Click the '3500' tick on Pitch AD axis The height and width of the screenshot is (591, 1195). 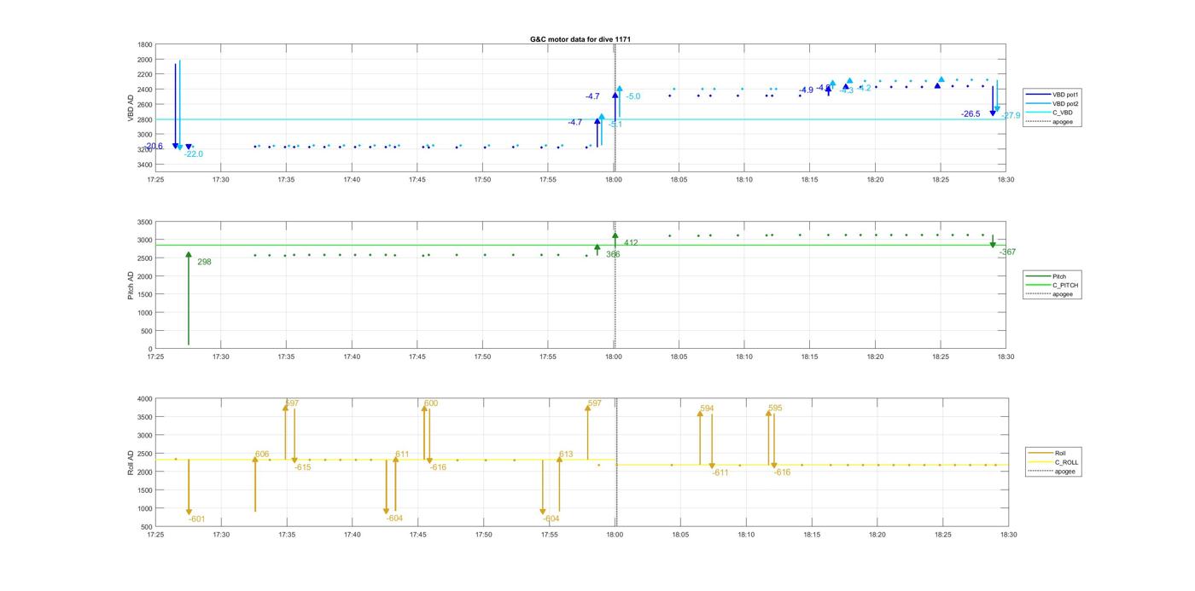pos(145,222)
